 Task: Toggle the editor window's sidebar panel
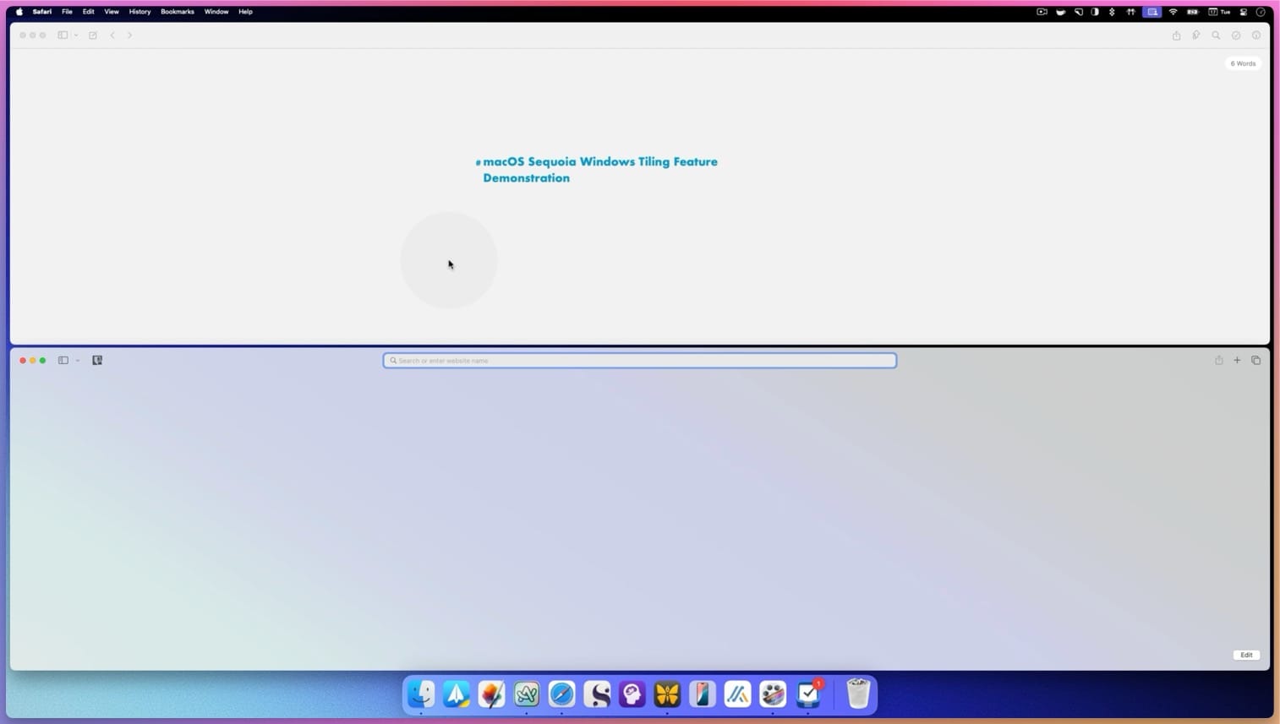[x=62, y=35]
